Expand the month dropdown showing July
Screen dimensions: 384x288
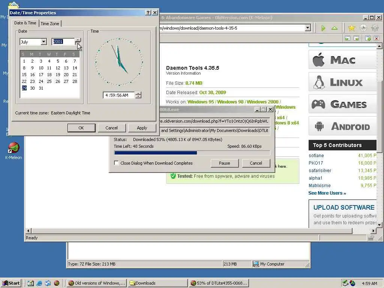click(x=43, y=42)
